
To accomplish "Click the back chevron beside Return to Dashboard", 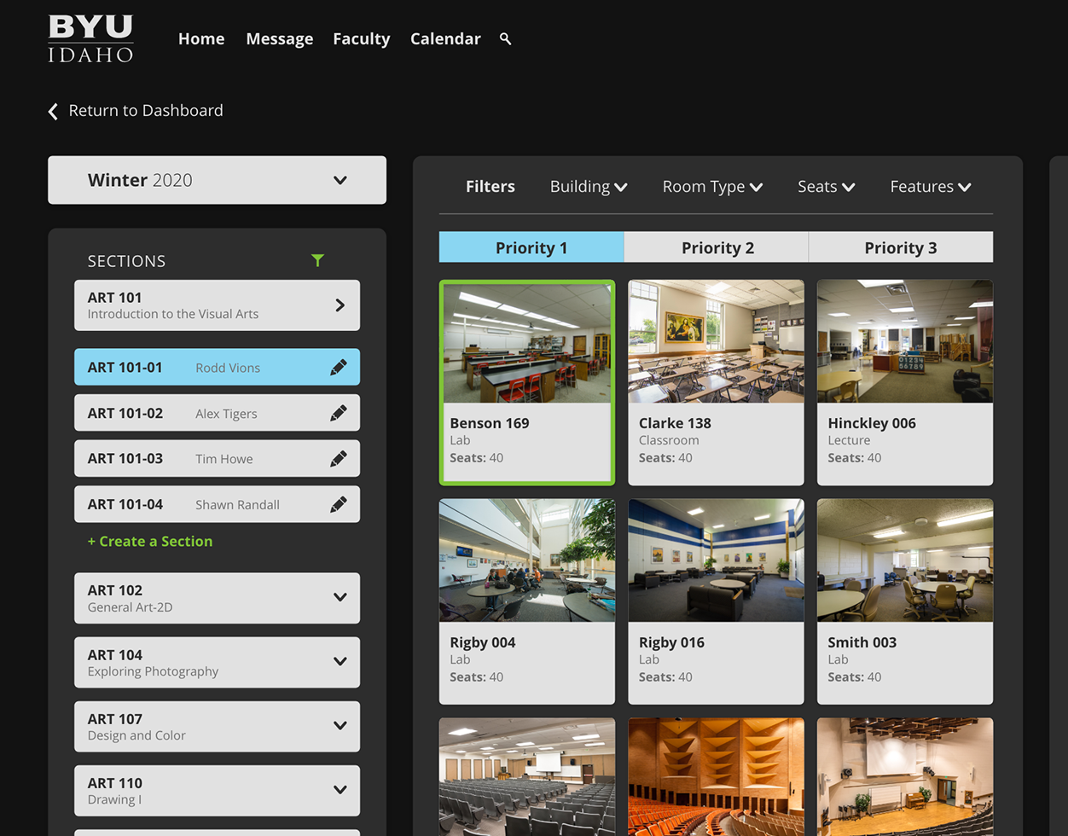I will click(53, 111).
